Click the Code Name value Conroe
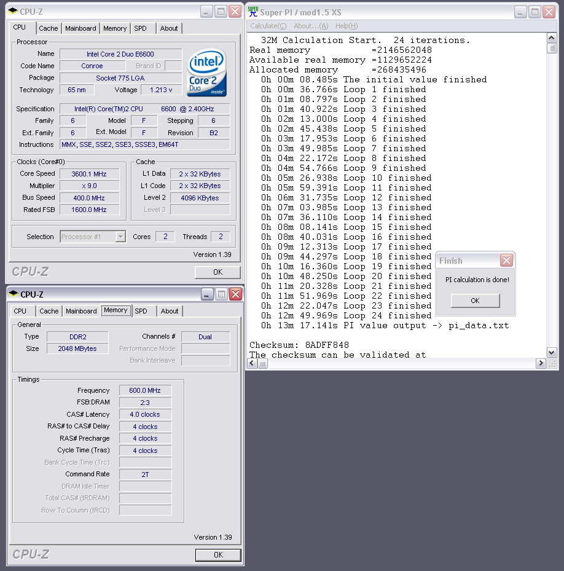564x571 pixels. click(x=92, y=66)
